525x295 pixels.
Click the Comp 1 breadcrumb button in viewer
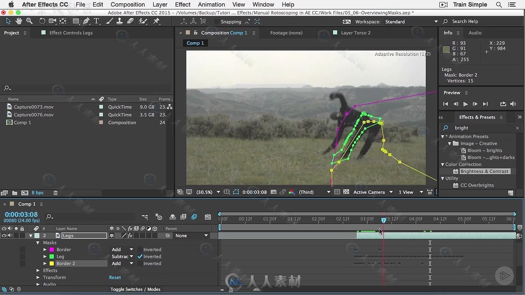[x=195, y=43]
